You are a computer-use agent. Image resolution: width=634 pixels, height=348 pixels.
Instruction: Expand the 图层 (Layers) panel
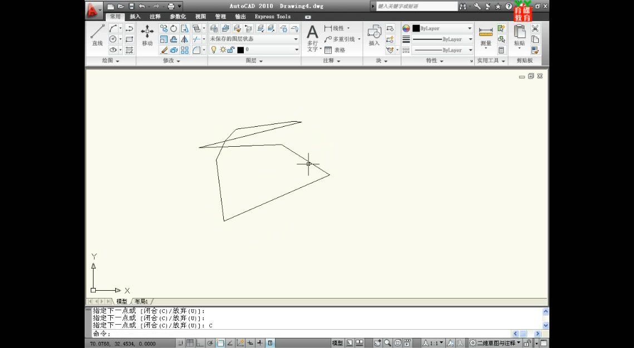[x=254, y=61]
